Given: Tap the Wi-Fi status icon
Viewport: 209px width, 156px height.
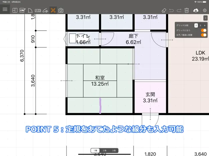Looking at the screenshot, I should (x=195, y=2).
